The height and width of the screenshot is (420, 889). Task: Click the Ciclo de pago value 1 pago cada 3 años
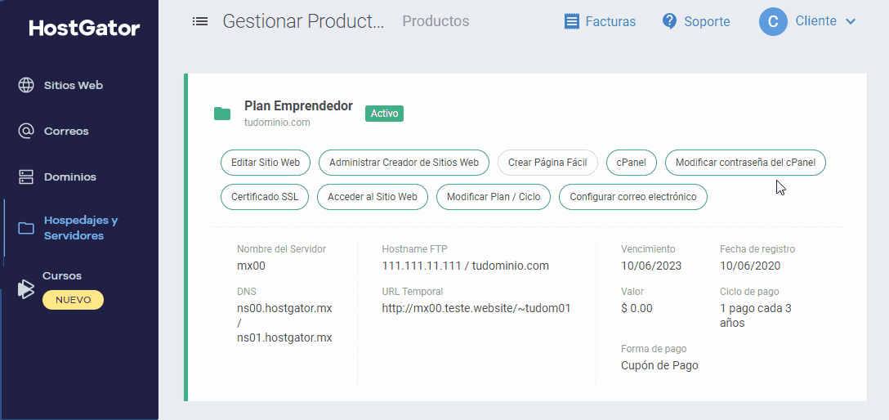[756, 315]
